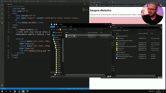Select the index.html editor tab
Screen dimensions: 166x93
[9, 4]
